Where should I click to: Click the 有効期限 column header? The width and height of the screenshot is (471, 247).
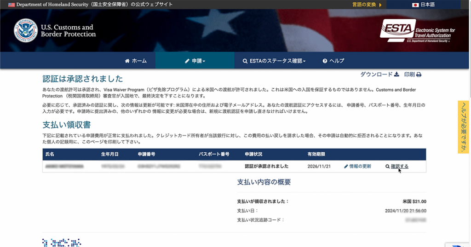316,154
